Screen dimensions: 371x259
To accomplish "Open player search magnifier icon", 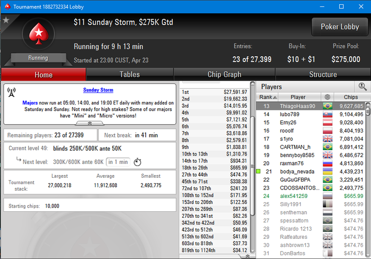I will coord(363,87).
